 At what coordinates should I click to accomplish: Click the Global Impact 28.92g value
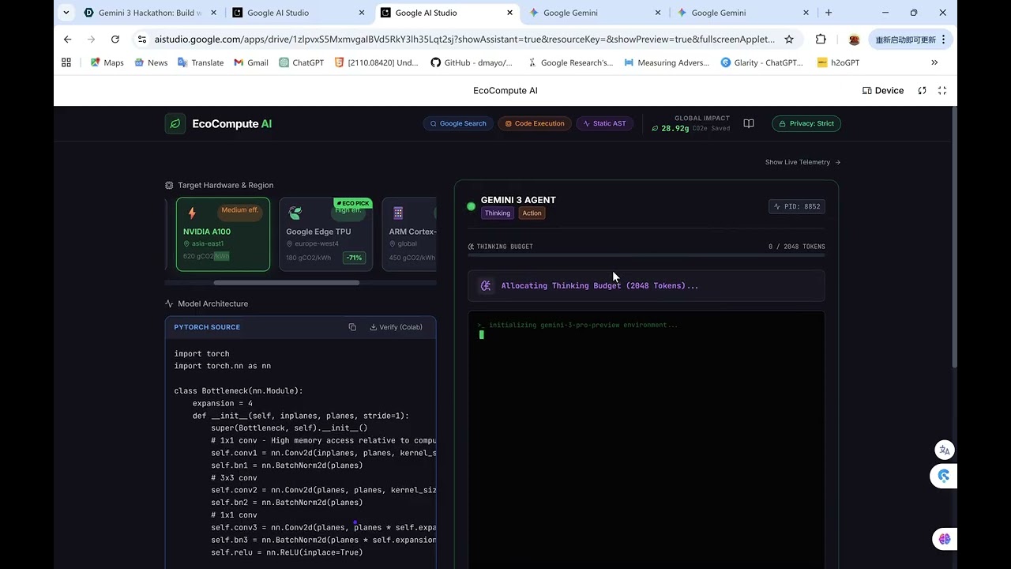point(675,128)
